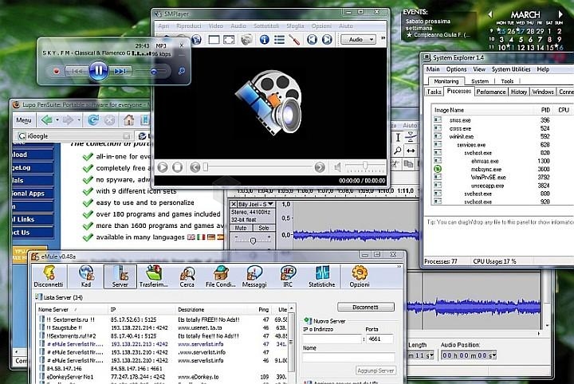Open Riproduci menu in SMPlayer
Image resolution: width=574 pixels, height=384 pixels.
pyautogui.click(x=188, y=26)
